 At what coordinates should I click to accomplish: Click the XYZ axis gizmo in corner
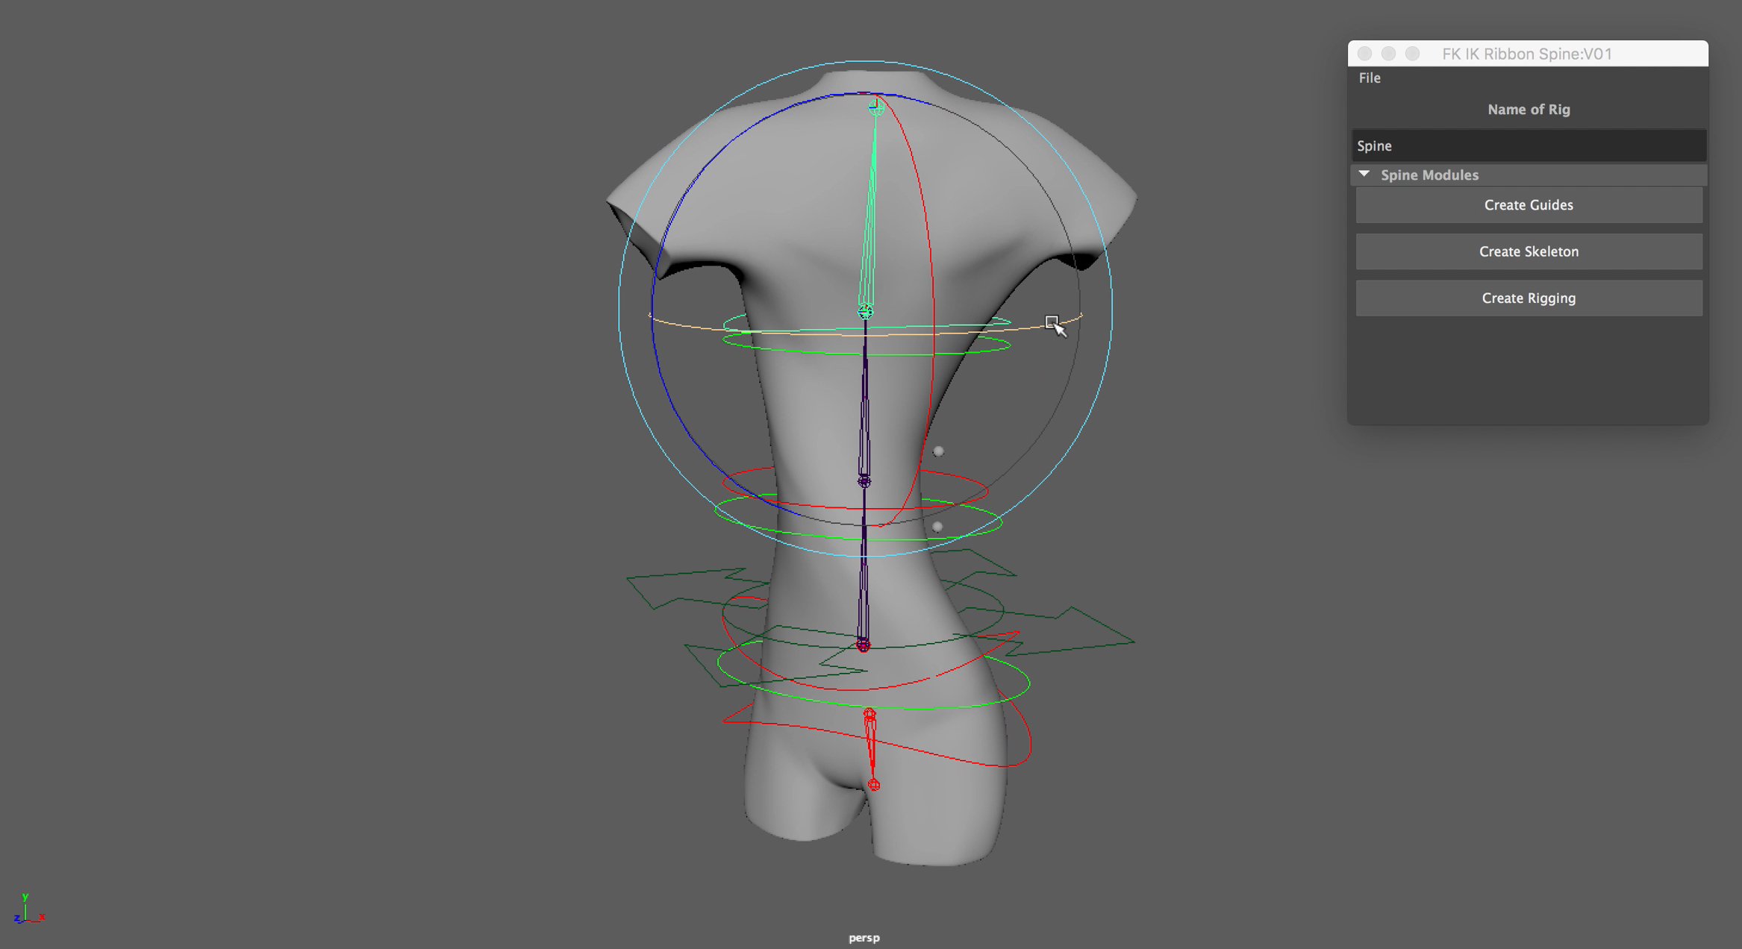[x=27, y=910]
